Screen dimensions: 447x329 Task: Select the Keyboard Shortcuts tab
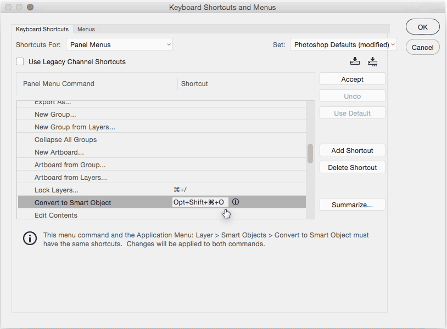tap(42, 29)
